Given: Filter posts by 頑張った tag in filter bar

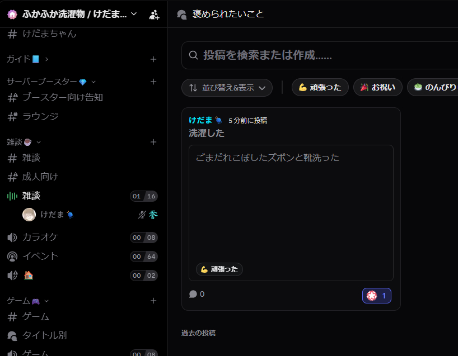Looking at the screenshot, I should point(320,87).
